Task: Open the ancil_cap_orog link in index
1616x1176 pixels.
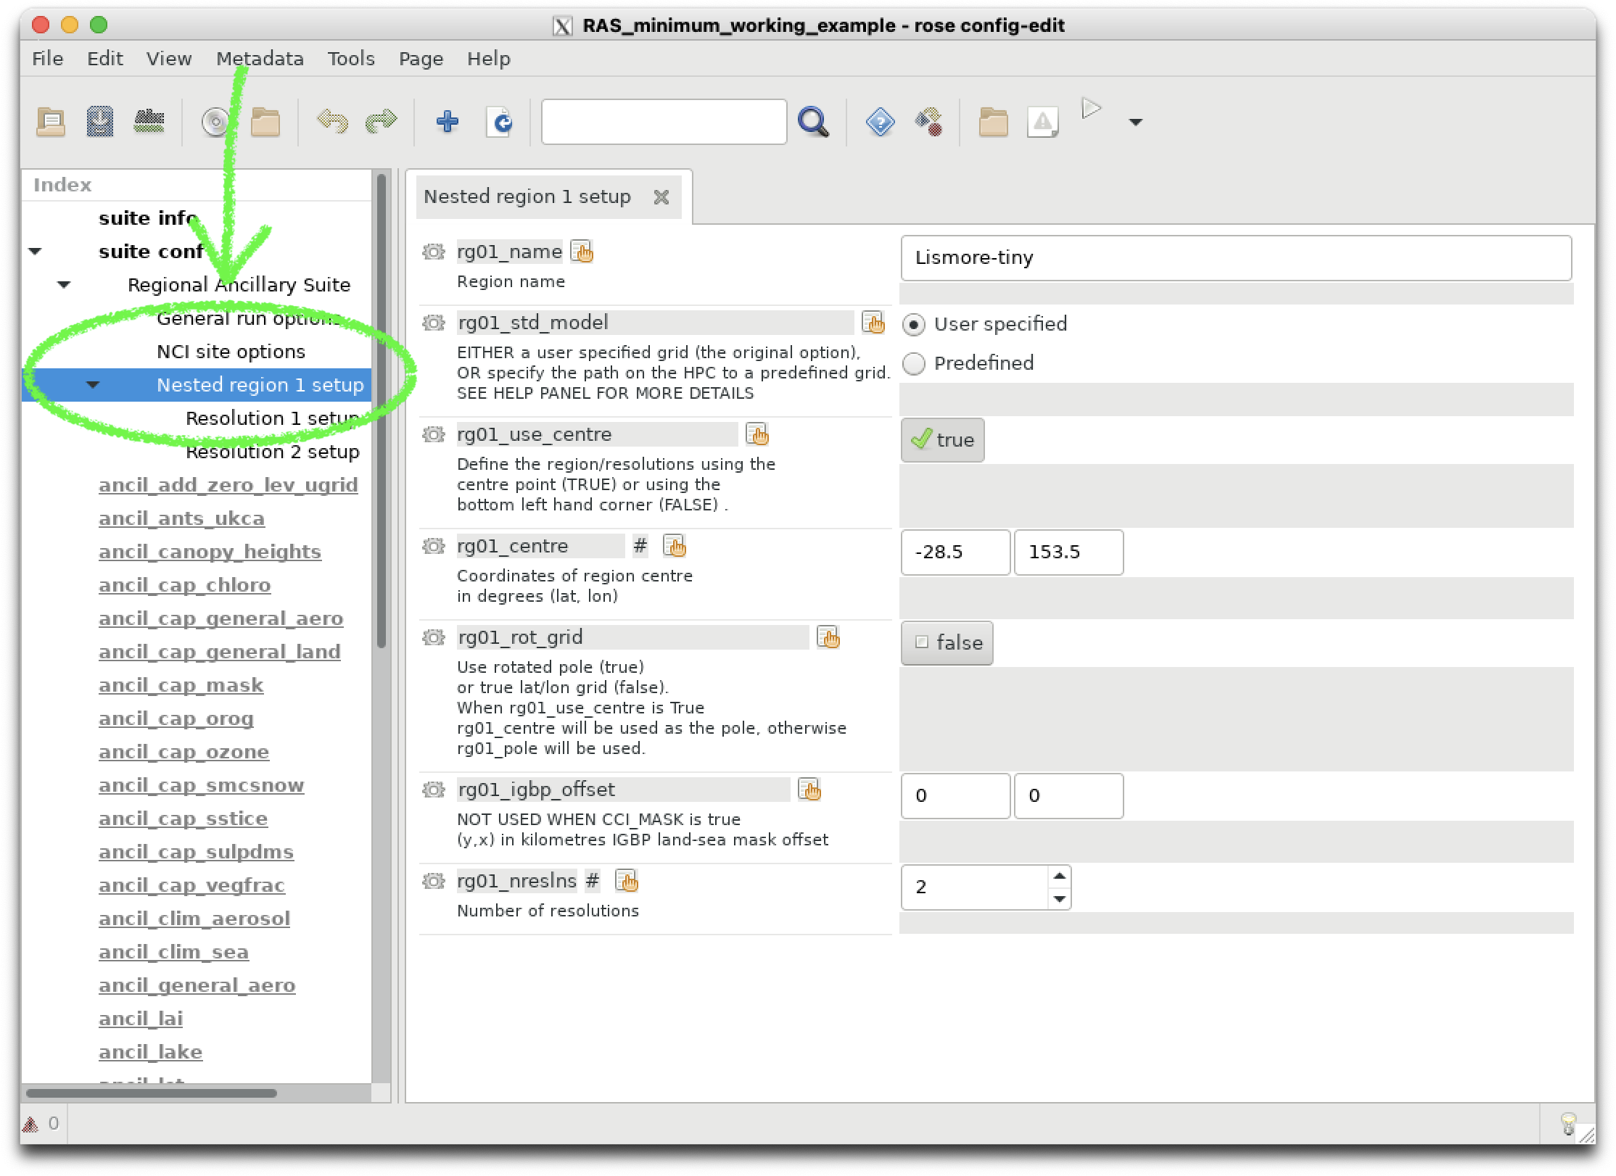Action: (176, 719)
